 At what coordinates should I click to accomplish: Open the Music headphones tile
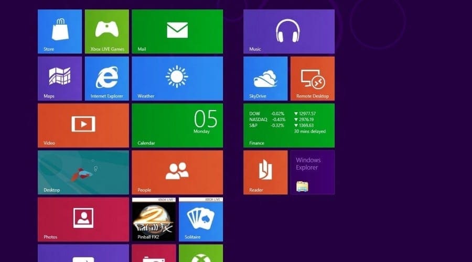[x=288, y=31]
